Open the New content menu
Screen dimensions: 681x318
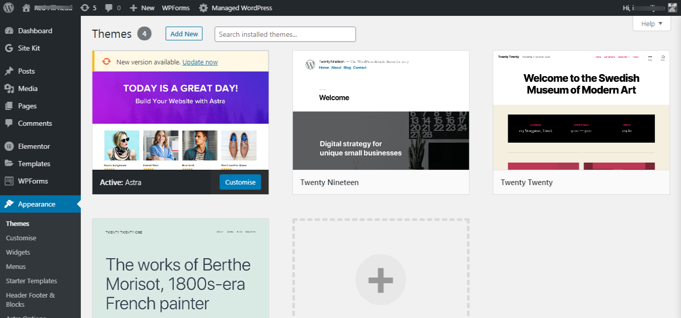[x=142, y=8]
